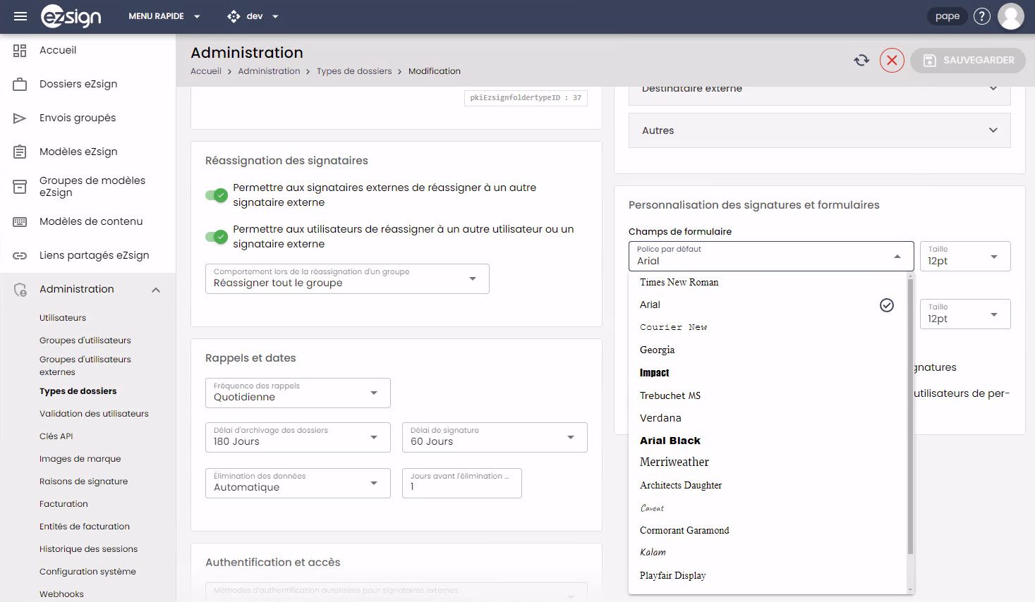Viewport: 1035px width, 602px height.
Task: Open the Fréquence des rappels dropdown
Action: [298, 393]
